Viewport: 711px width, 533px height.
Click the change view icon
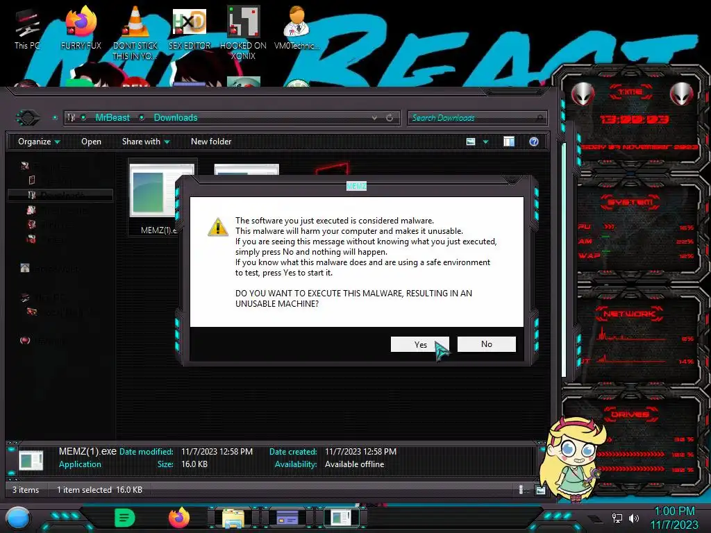point(471,142)
